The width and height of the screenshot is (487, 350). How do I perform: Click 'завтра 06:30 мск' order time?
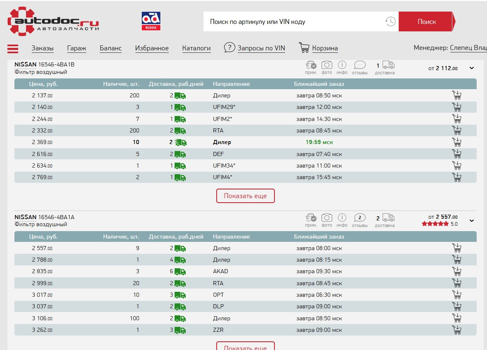[x=319, y=295]
